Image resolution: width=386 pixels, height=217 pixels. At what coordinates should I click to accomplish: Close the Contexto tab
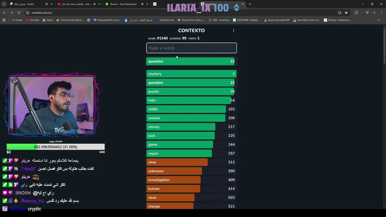click(x=243, y=4)
